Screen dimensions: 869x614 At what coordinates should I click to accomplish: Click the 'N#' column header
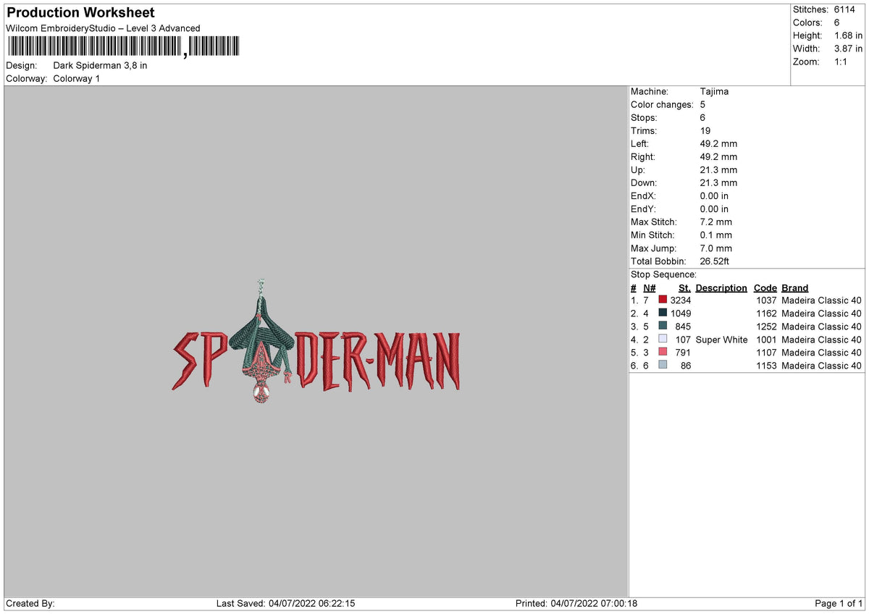(650, 287)
